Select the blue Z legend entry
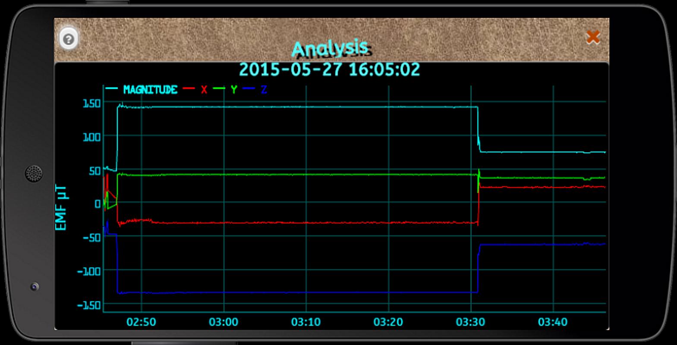The height and width of the screenshot is (345, 677). click(x=255, y=89)
